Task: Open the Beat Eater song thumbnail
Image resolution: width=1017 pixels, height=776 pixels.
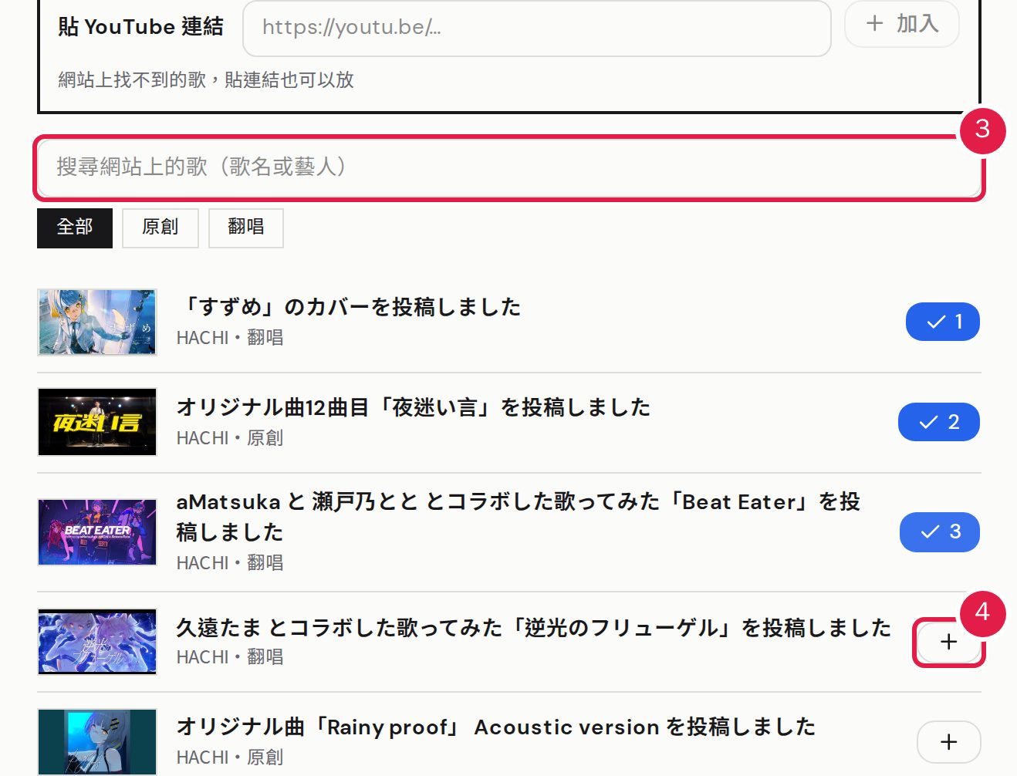Action: 97,532
